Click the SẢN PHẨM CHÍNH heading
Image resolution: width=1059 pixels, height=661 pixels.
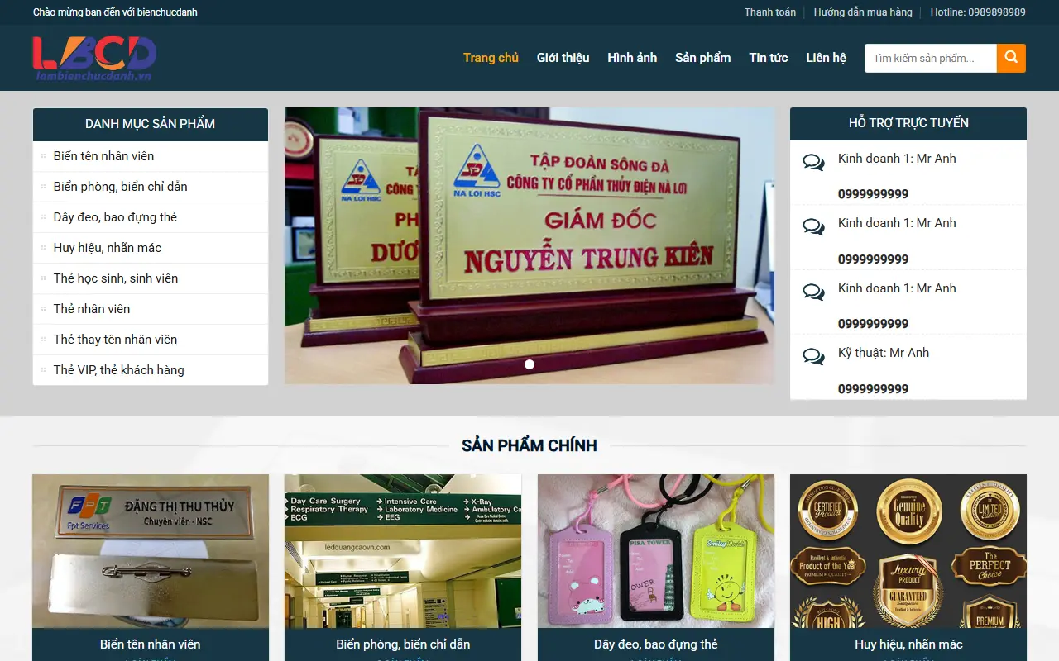[529, 445]
